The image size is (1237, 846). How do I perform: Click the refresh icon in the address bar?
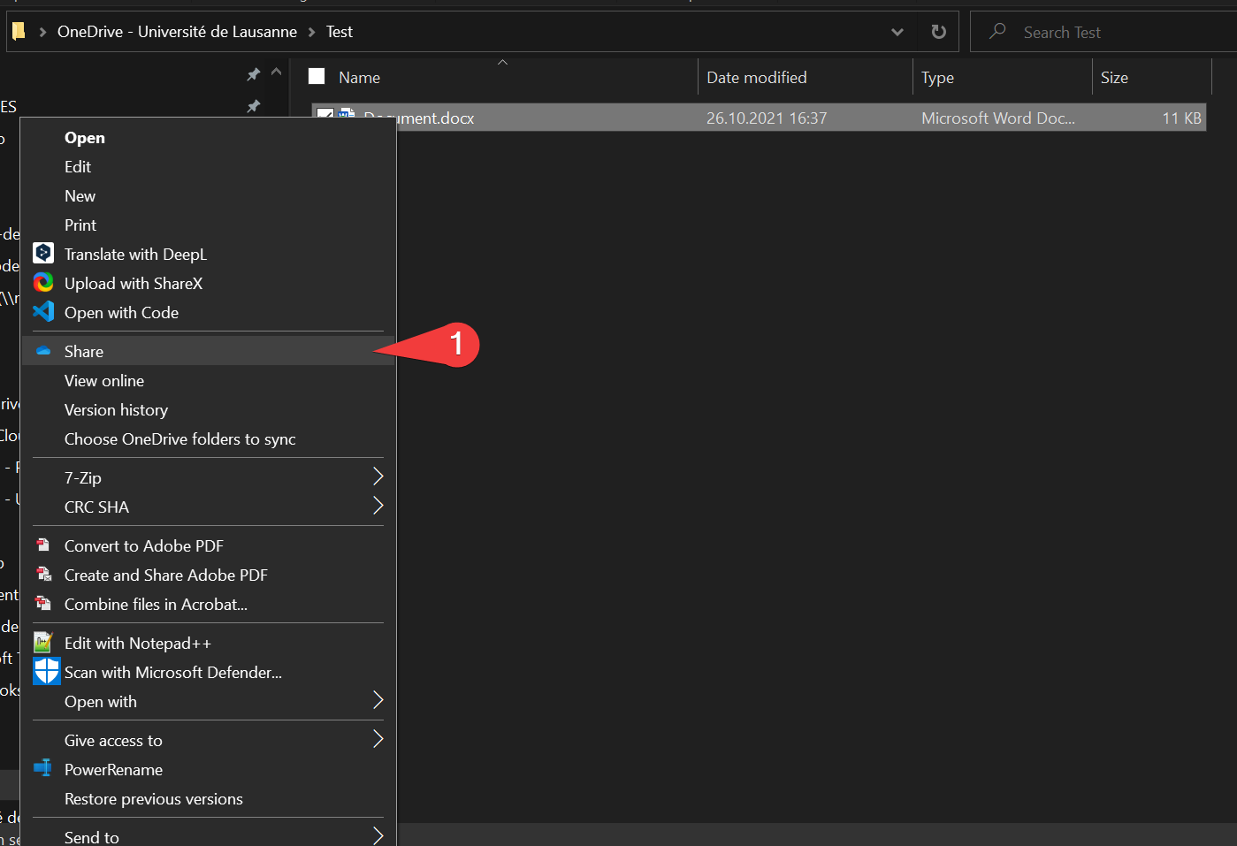[x=939, y=32]
